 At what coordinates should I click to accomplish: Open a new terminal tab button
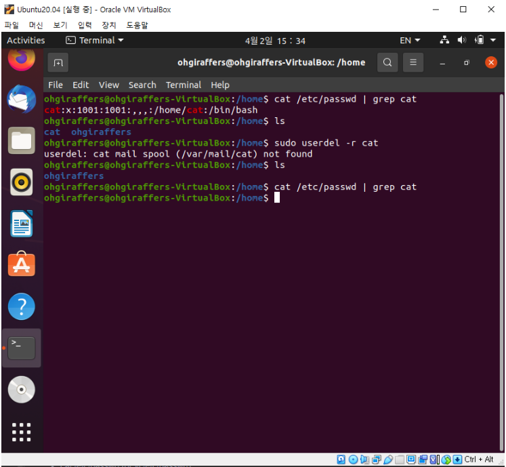[x=58, y=62]
